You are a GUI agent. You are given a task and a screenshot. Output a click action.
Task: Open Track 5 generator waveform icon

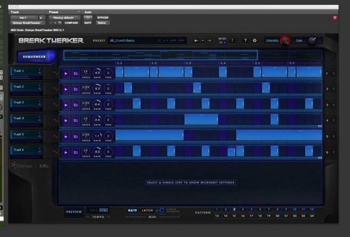point(55,136)
